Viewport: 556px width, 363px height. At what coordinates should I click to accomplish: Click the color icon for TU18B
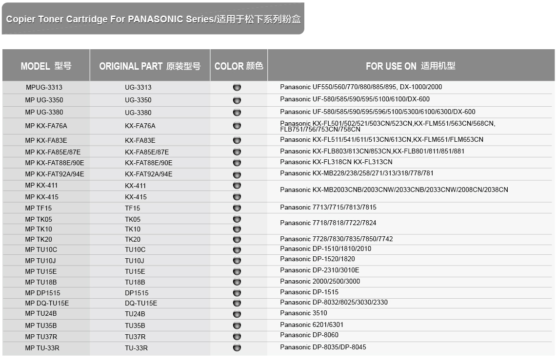(x=237, y=282)
